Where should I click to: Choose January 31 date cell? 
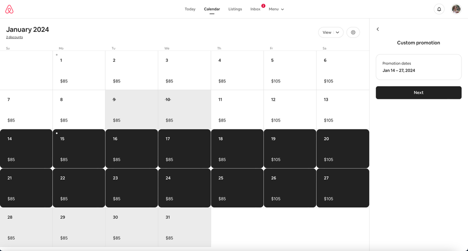coord(184,227)
